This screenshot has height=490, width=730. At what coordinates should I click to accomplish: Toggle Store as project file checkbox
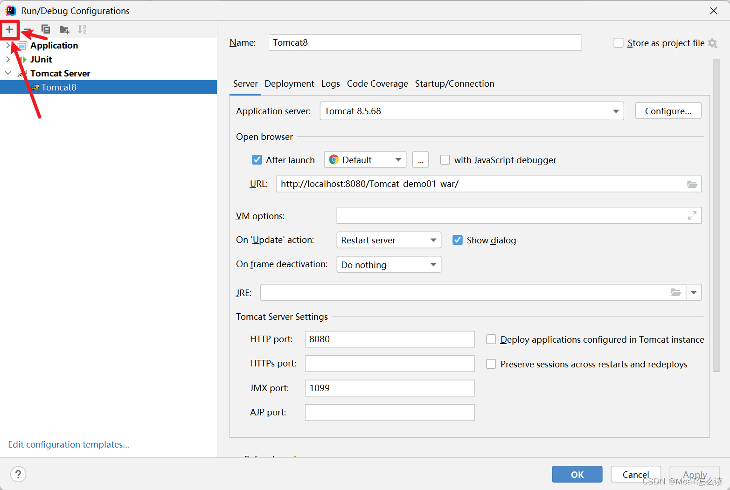(619, 43)
